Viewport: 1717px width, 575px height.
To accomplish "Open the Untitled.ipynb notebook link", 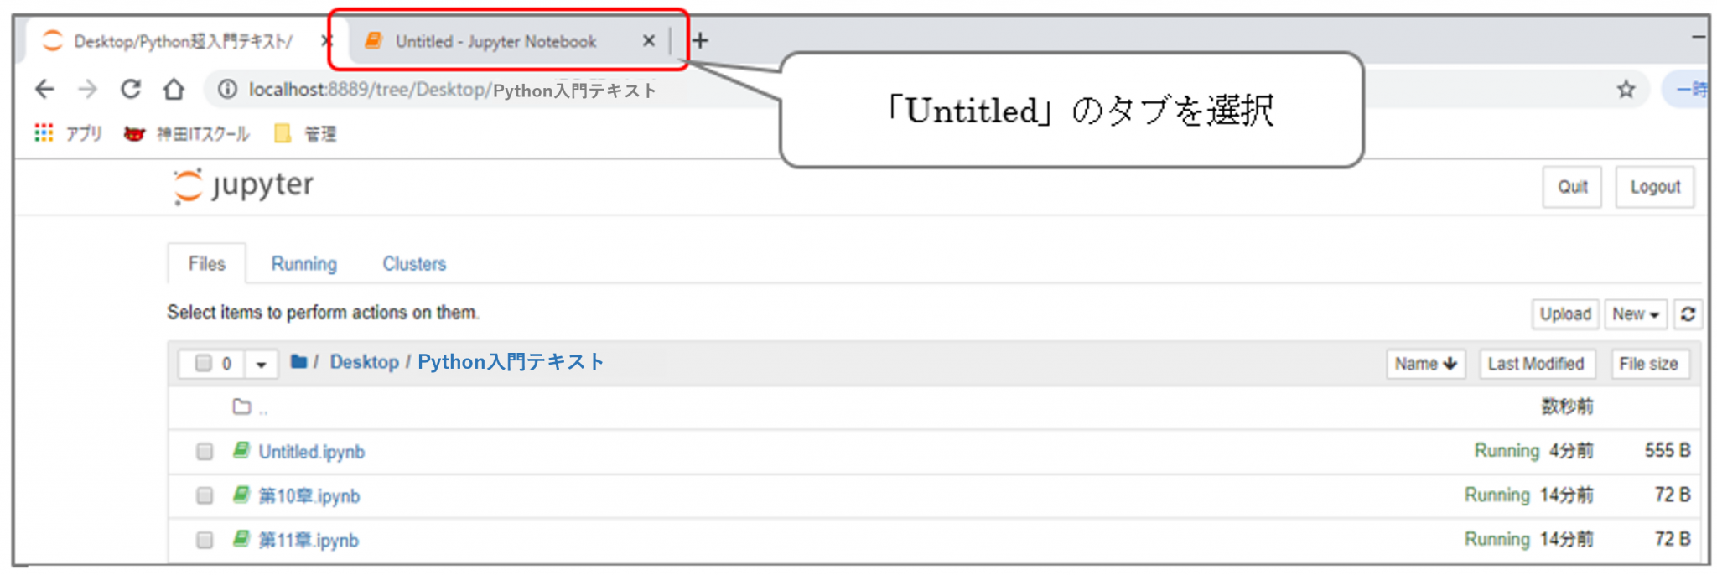I will click(x=311, y=452).
